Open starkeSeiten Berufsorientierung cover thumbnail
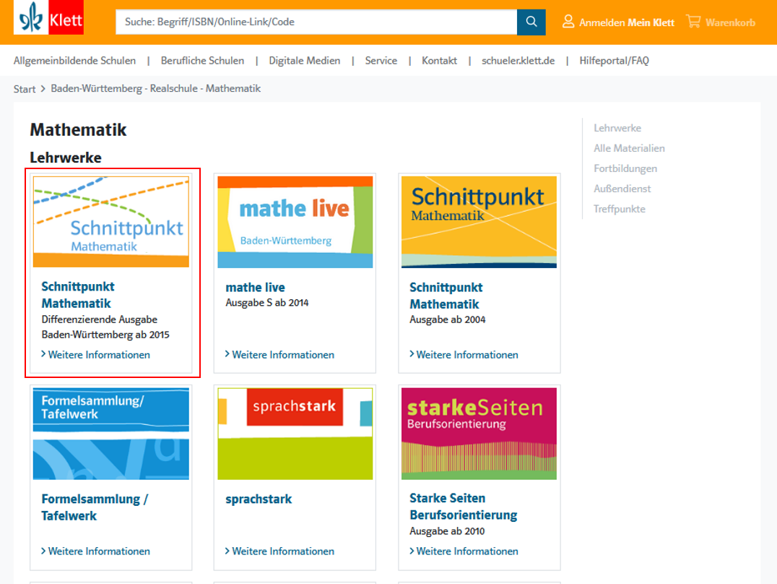The image size is (777, 584). (x=479, y=434)
